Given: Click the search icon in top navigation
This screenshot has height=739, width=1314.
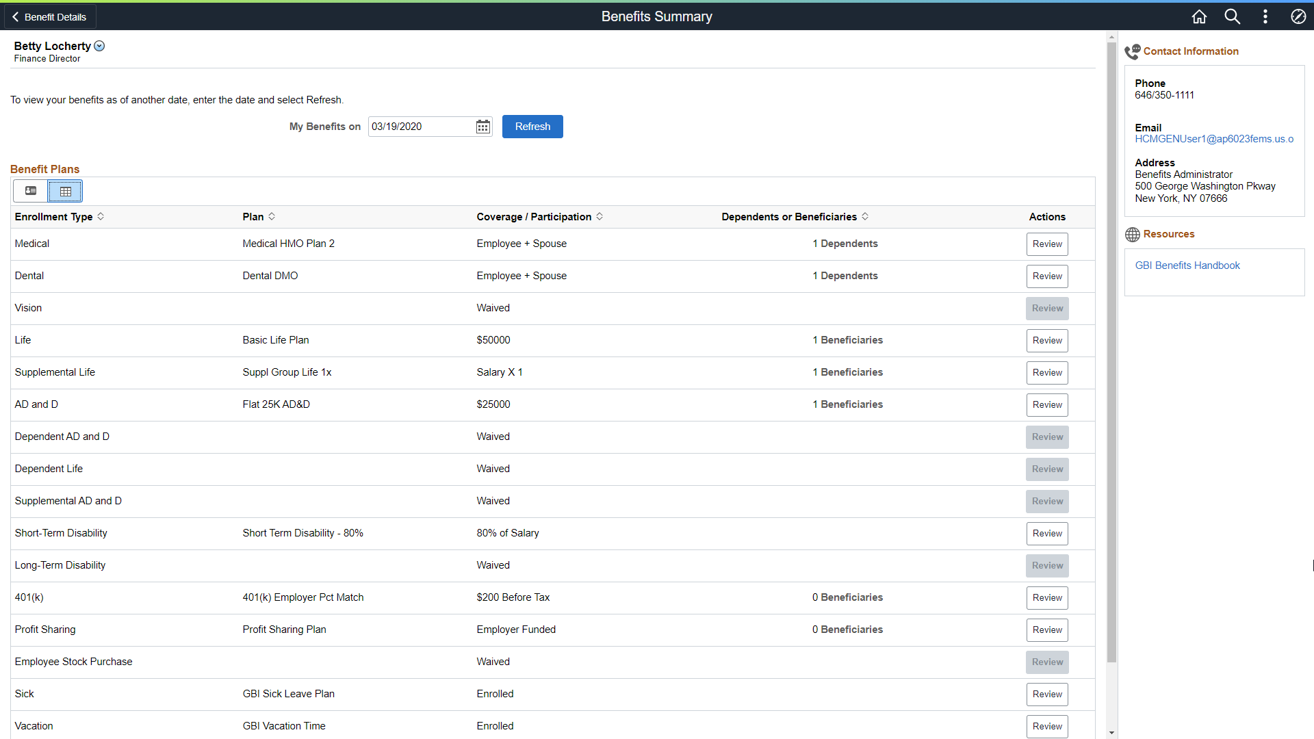Looking at the screenshot, I should pos(1232,16).
